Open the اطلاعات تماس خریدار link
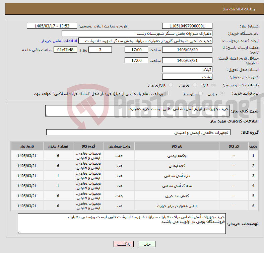Viewport: 264px width, 253px height. (x=59, y=41)
